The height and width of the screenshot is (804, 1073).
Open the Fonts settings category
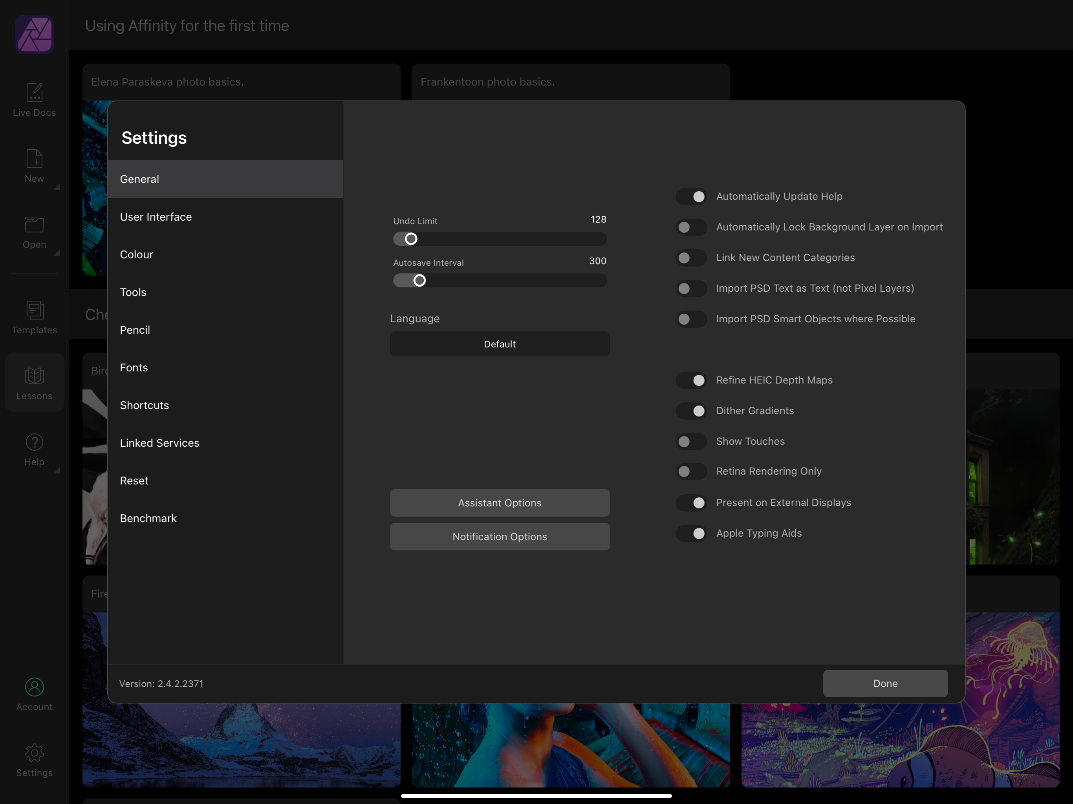[225, 367]
